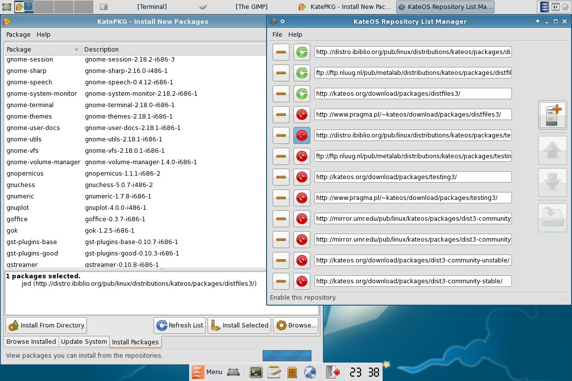Click the Install Selected button
The image size is (572, 381).
pyautogui.click(x=240, y=325)
